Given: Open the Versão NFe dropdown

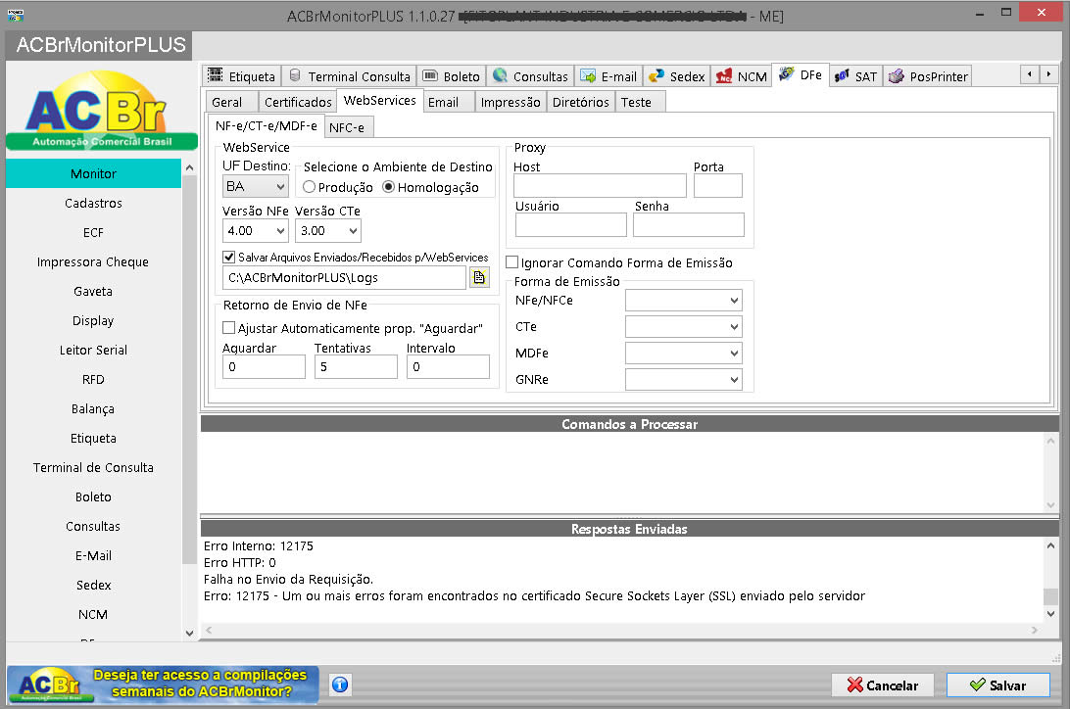Looking at the screenshot, I should pyautogui.click(x=255, y=231).
